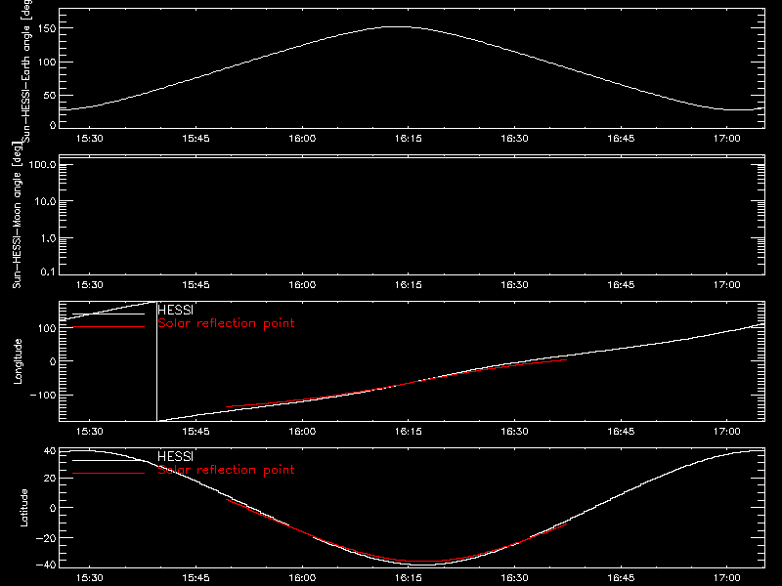782x586 pixels.
Task: Click the red legend line in Longitude plot
Action: pos(109,327)
